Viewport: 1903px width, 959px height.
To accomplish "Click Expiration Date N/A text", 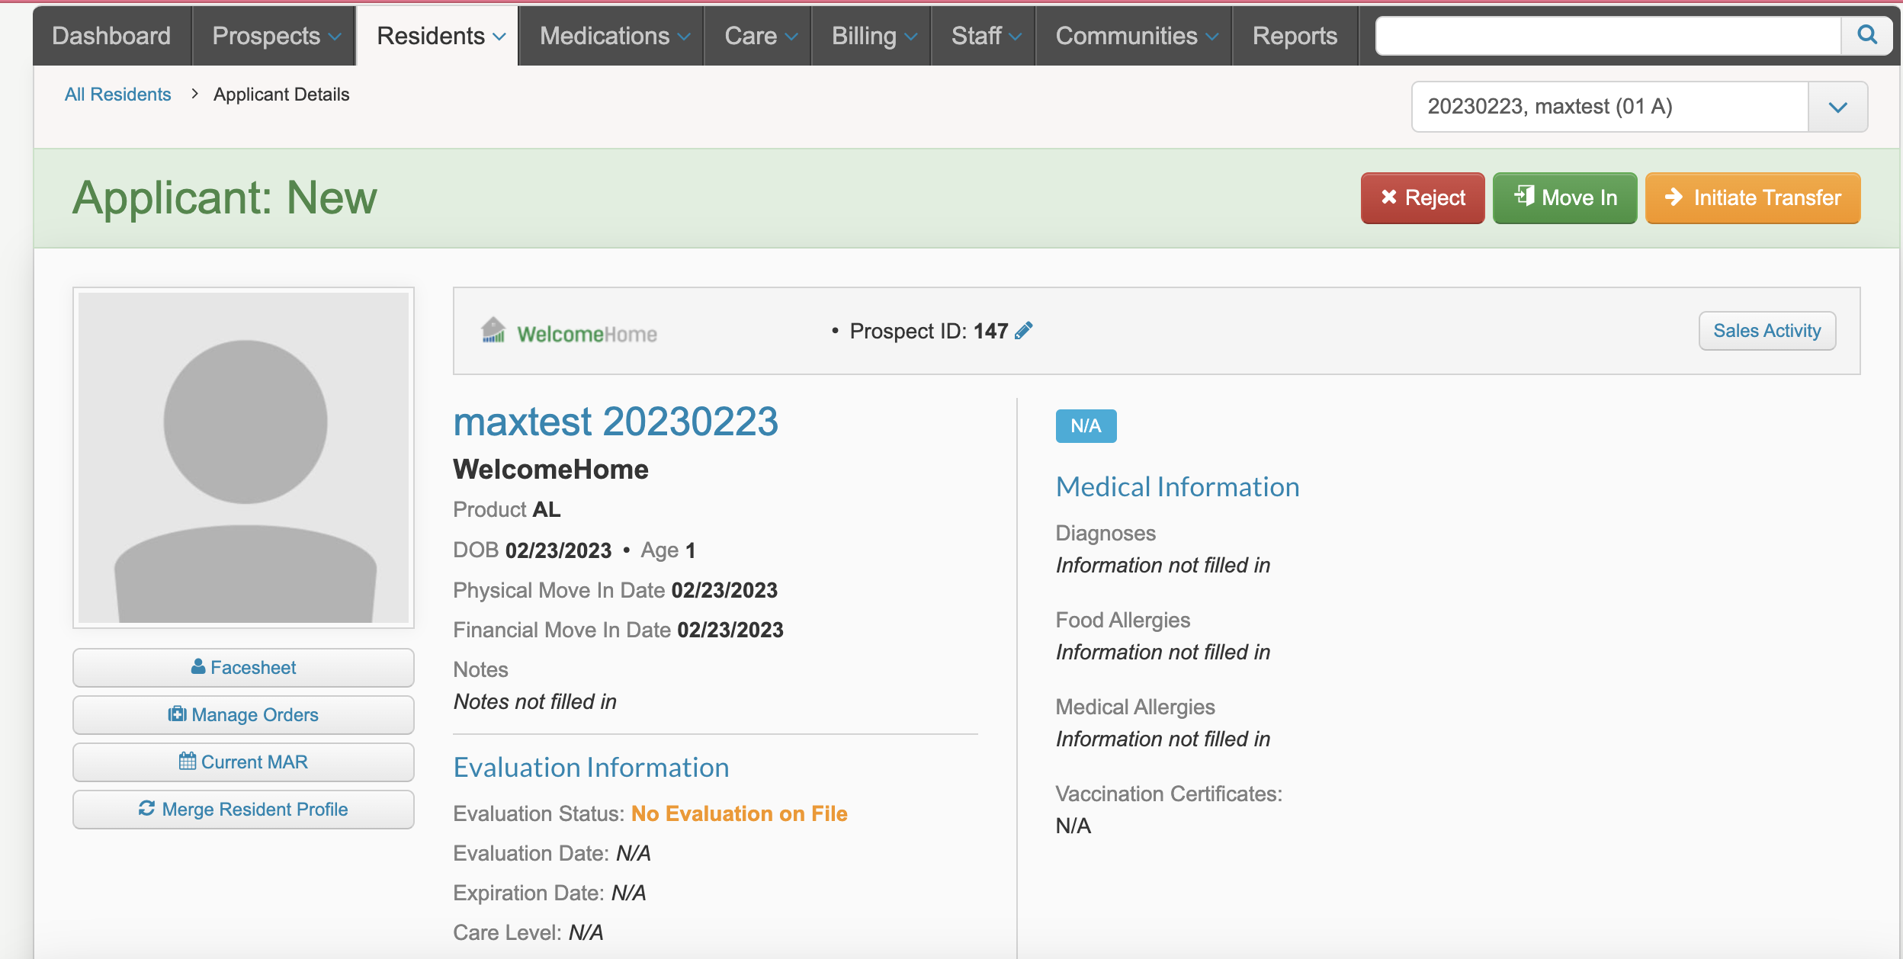I will click(549, 893).
